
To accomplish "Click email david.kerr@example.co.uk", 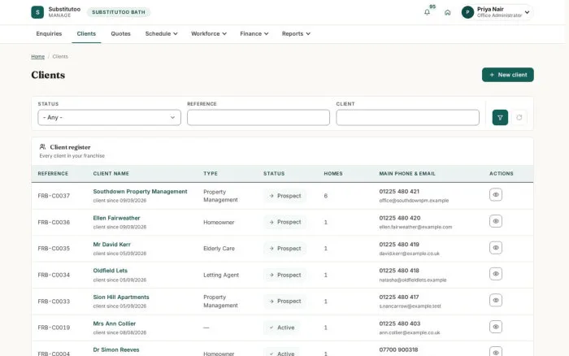I will [410, 254].
